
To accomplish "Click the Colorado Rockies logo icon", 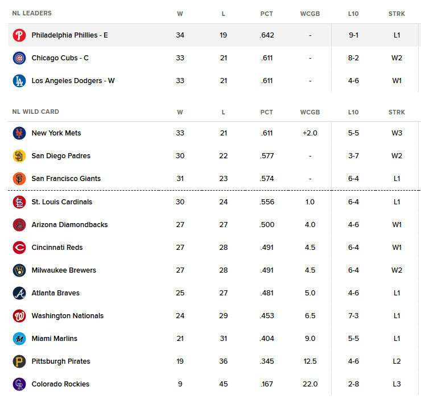I will click(19, 384).
